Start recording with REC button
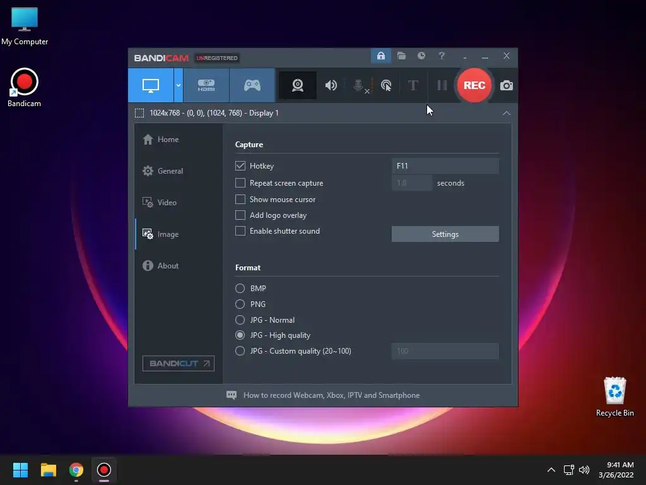646x485 pixels. click(x=474, y=85)
